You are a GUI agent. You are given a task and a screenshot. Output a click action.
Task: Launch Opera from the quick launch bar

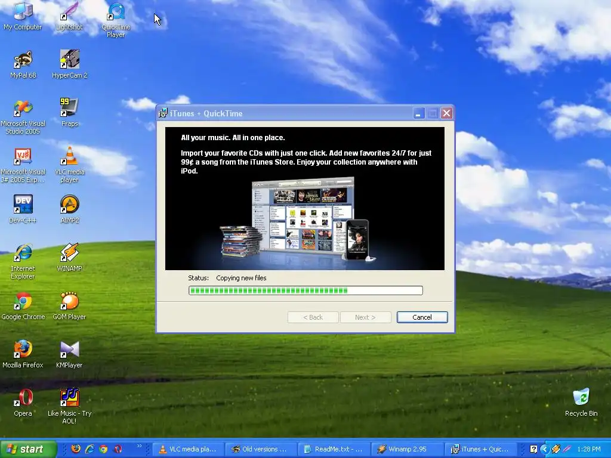pyautogui.click(x=118, y=449)
